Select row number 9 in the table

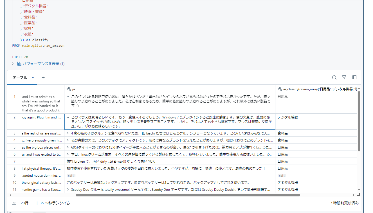pyautogui.click(x=15, y=175)
